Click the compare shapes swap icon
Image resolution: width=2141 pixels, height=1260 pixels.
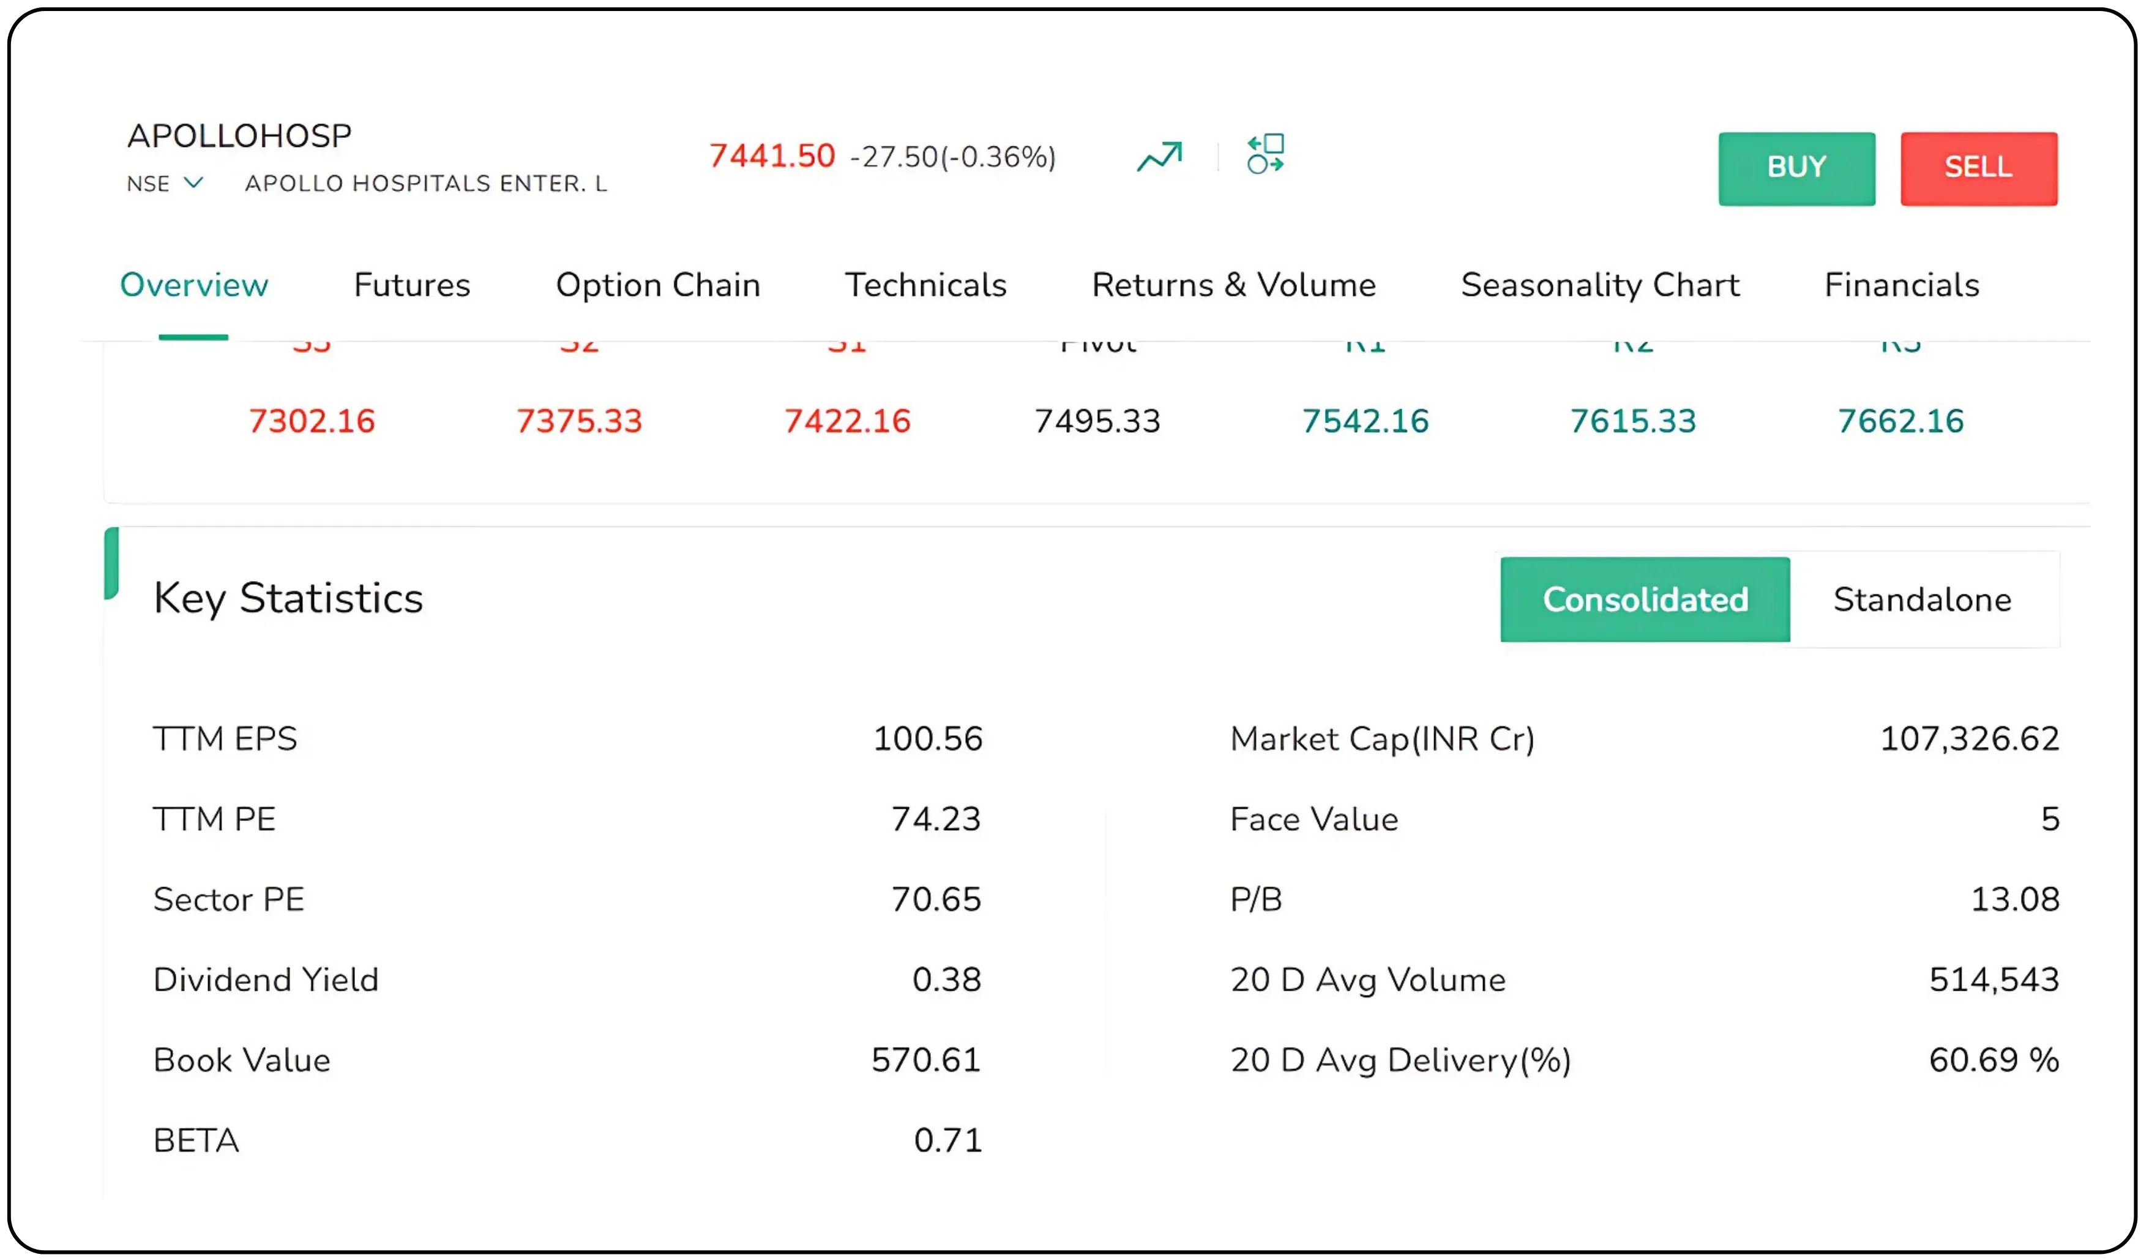(1265, 155)
